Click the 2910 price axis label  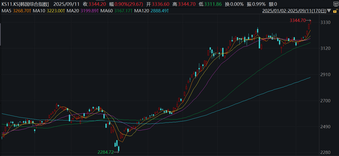point(325,75)
